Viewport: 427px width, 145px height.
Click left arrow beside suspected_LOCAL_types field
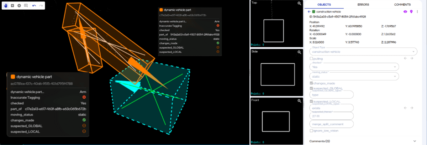405,108
